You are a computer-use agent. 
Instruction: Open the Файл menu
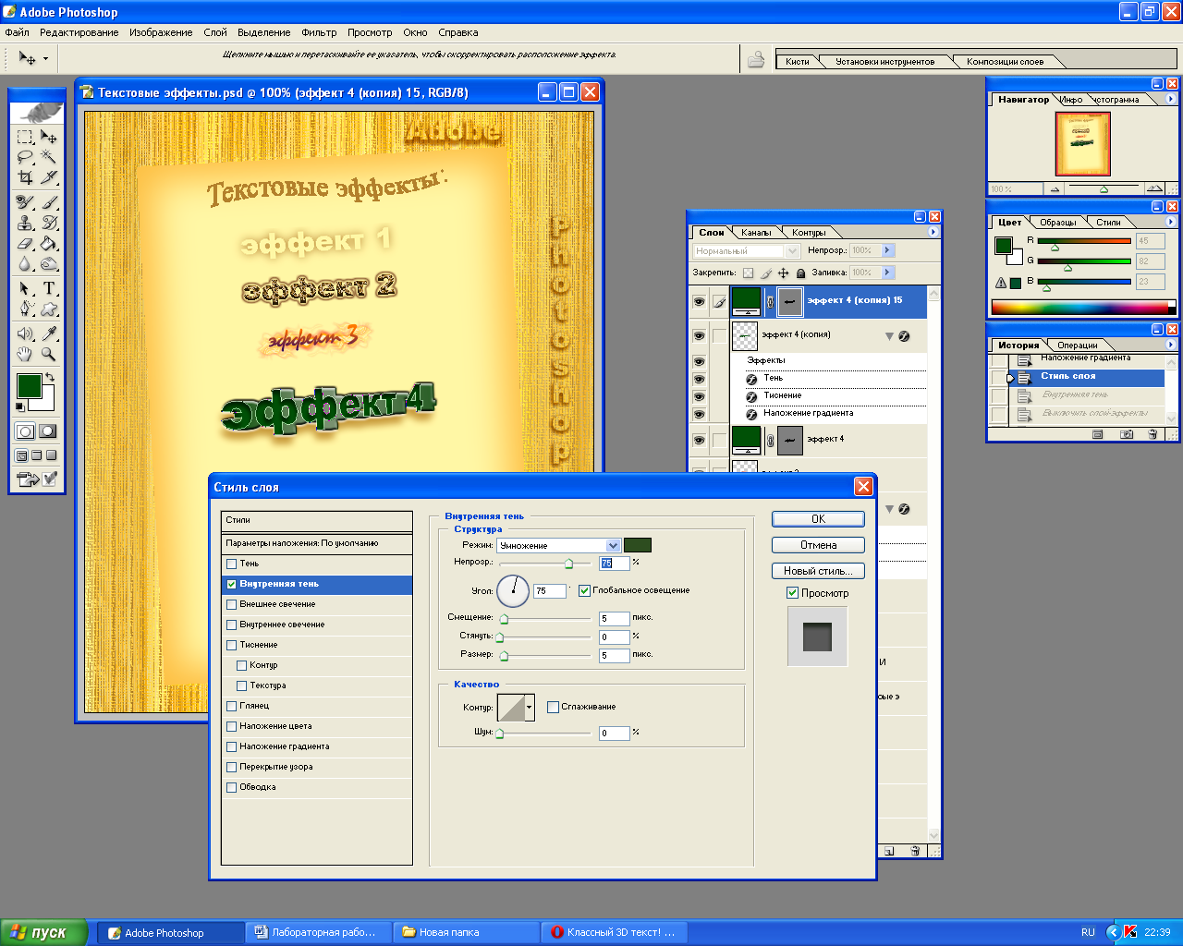pyautogui.click(x=17, y=32)
